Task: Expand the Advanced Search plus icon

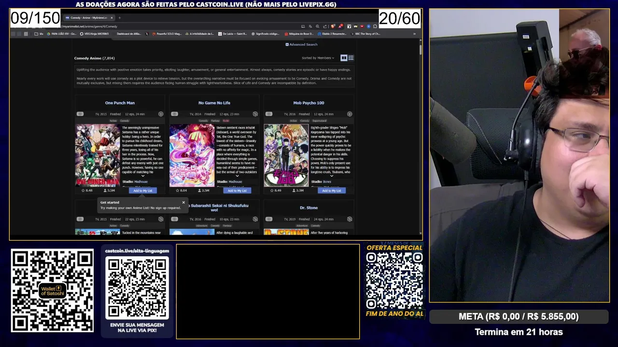Action: point(287,44)
